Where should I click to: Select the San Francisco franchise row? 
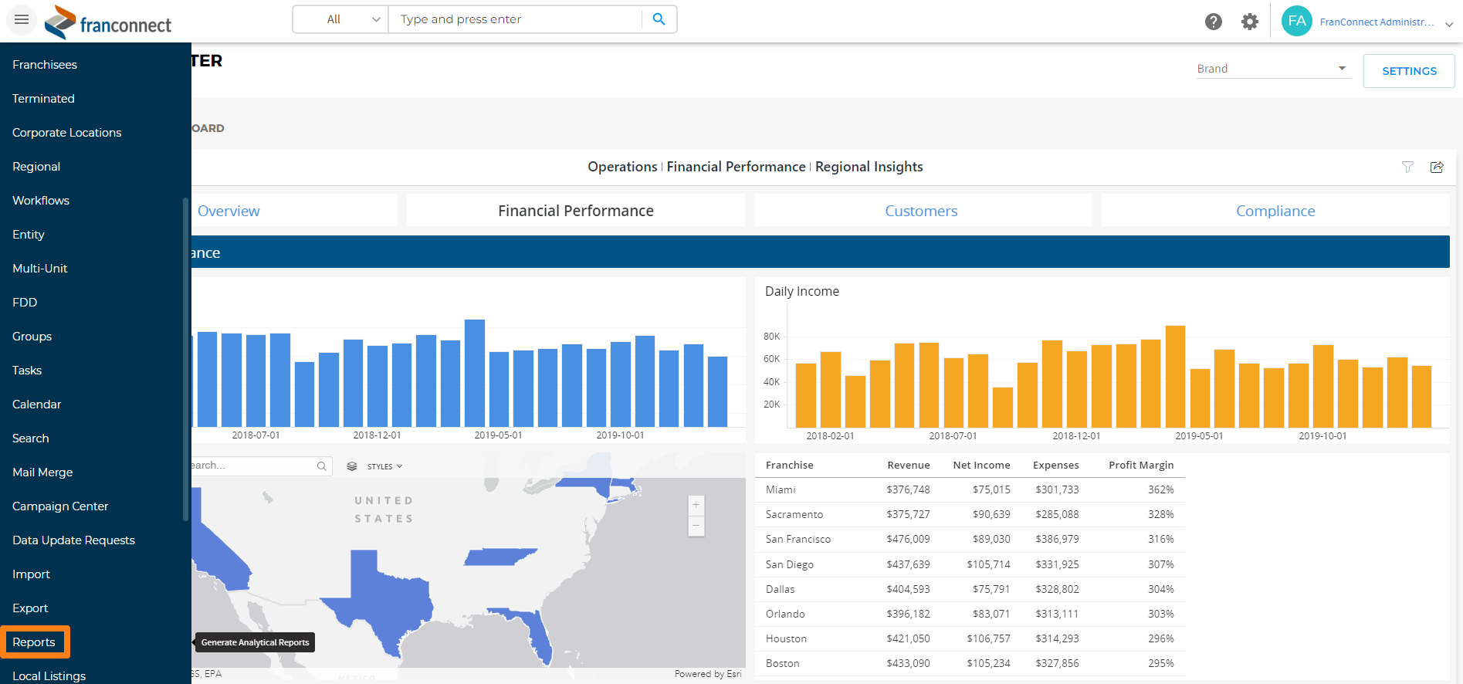pyautogui.click(x=970, y=540)
